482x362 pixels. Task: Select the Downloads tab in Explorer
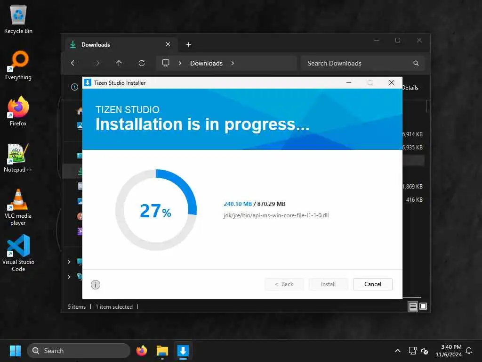(x=120, y=45)
